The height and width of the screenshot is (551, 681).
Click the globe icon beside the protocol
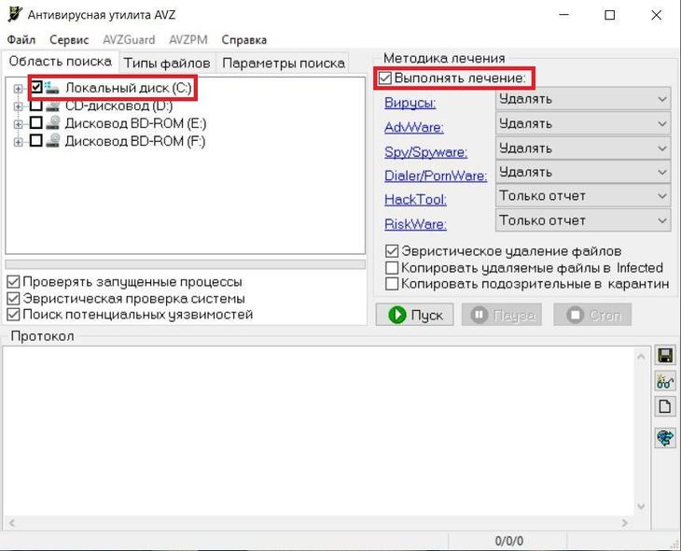click(x=665, y=437)
